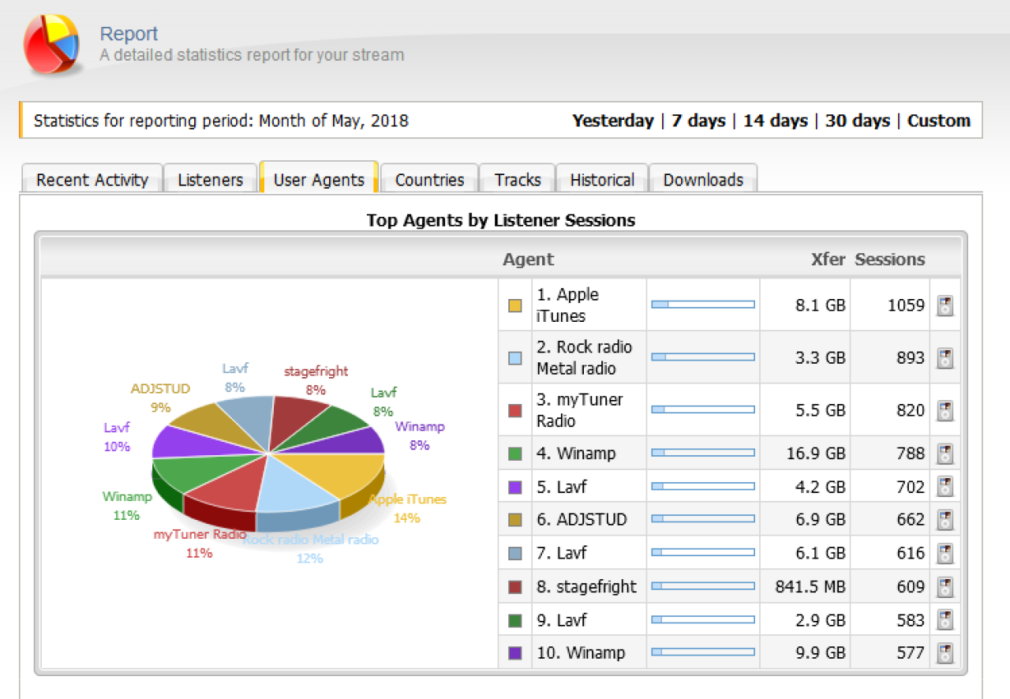Switch to the Recent Activity tab

(x=92, y=180)
